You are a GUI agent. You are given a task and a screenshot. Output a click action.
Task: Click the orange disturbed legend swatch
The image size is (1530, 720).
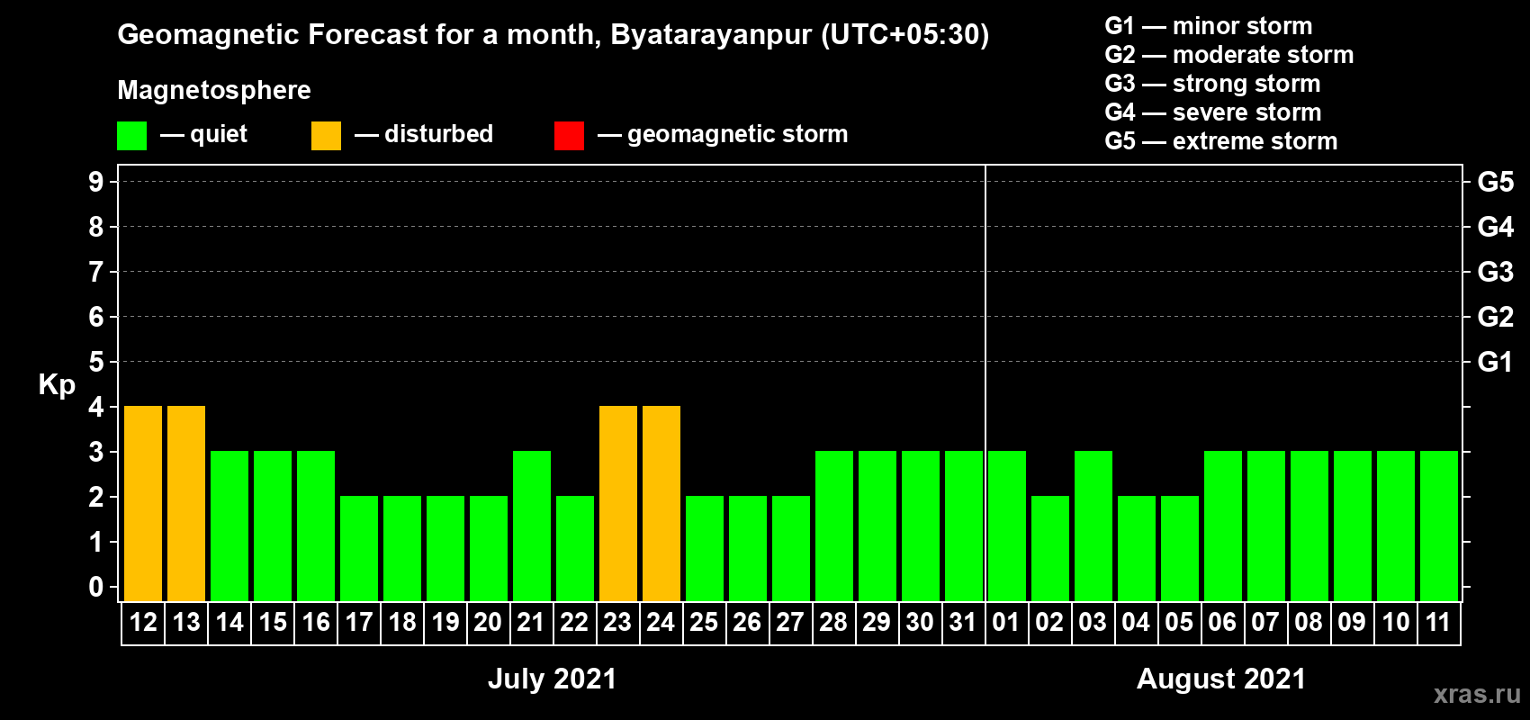[x=326, y=136]
